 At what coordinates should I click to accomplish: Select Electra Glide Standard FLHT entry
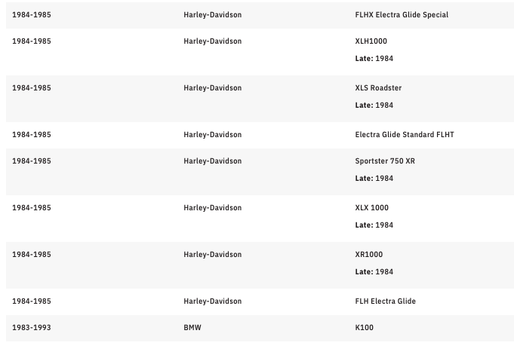(x=404, y=135)
